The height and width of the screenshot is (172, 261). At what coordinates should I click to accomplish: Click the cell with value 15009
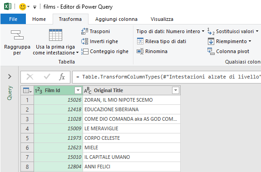pyautogui.click(x=58, y=128)
